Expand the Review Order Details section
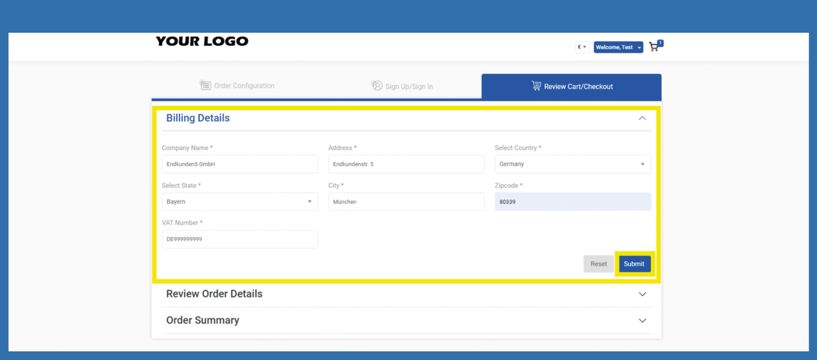The image size is (817, 360). [x=642, y=294]
